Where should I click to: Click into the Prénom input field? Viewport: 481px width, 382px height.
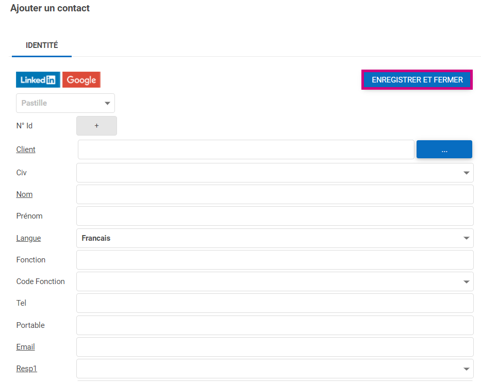275,216
